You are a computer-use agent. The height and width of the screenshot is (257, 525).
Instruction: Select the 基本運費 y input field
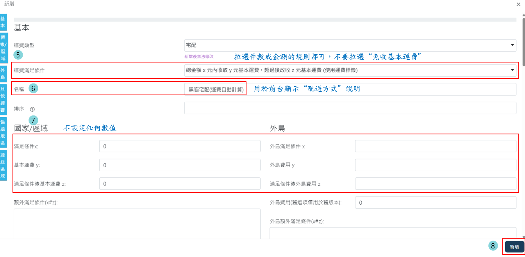pyautogui.click(x=180, y=165)
